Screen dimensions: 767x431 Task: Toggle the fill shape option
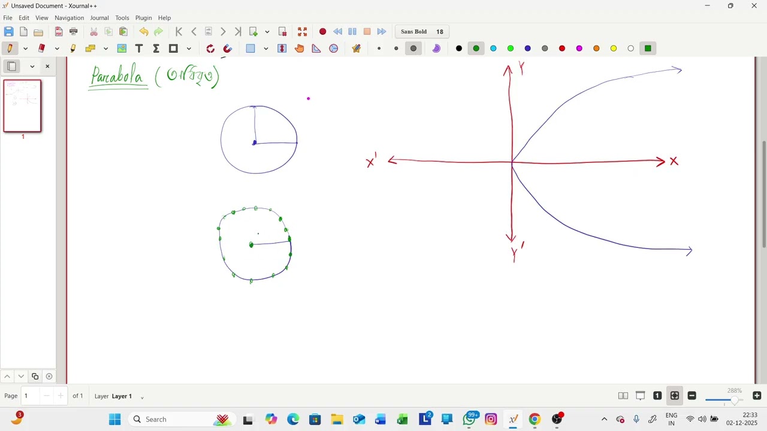(436, 48)
